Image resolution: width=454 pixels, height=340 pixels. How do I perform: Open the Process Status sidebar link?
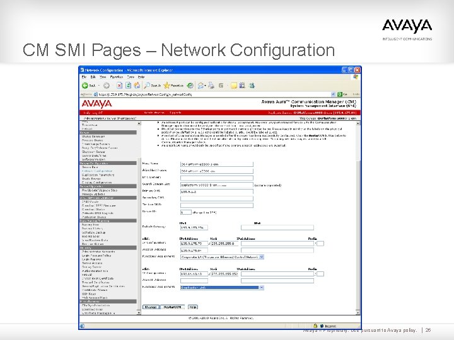coord(92,140)
